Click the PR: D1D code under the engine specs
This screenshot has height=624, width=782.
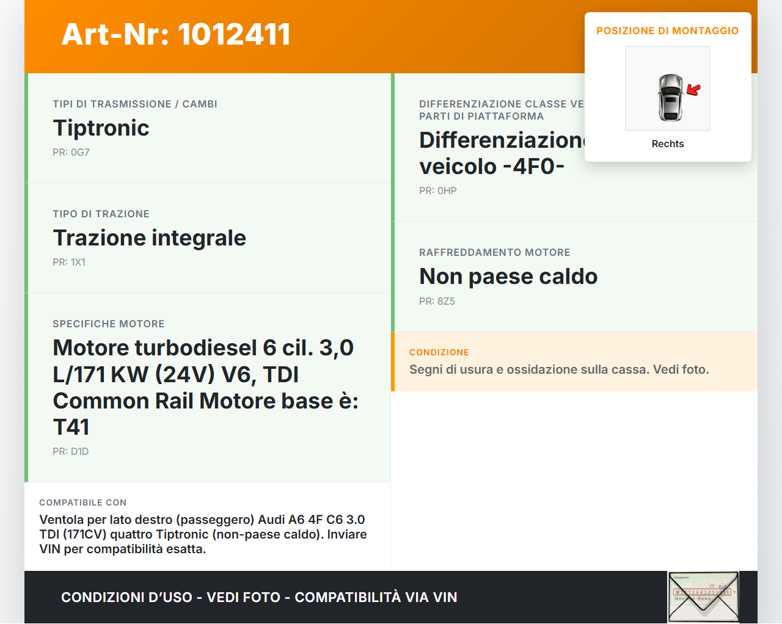[x=70, y=451]
